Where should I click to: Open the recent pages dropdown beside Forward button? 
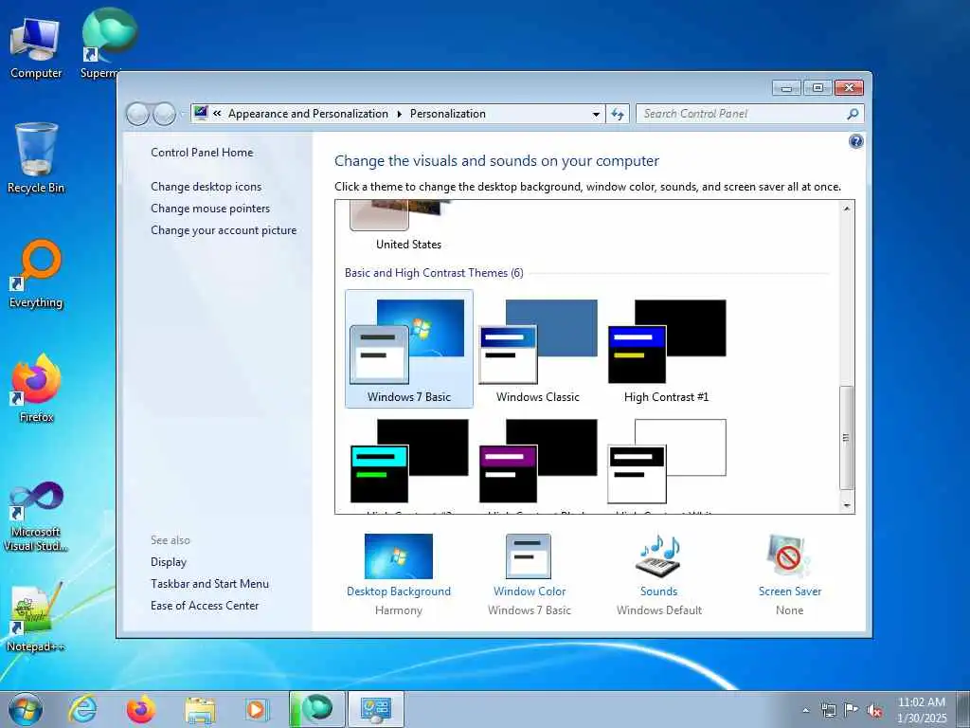[x=182, y=115]
